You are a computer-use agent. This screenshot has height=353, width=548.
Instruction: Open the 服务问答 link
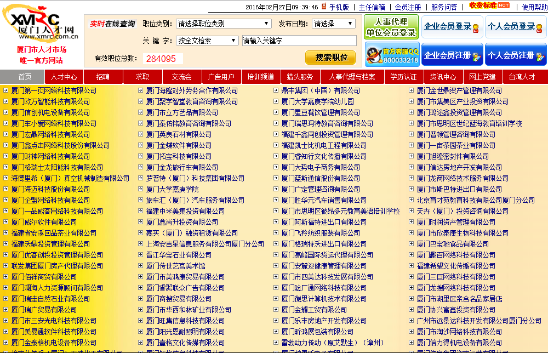[x=444, y=7]
